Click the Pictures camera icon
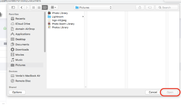Image resolution: width=181 pixels, height=105 pixels. 12,65
